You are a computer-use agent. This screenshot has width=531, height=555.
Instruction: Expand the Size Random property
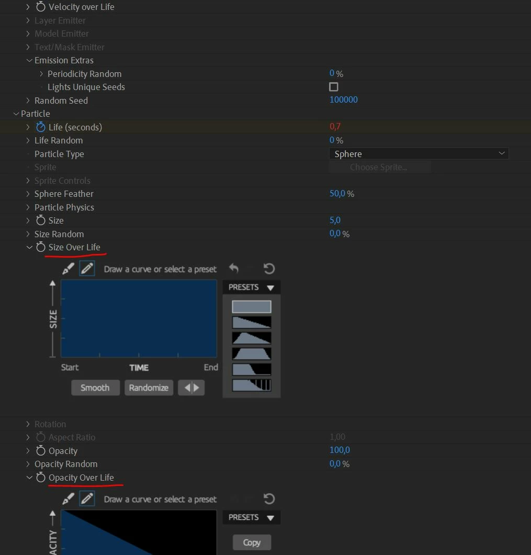[28, 234]
